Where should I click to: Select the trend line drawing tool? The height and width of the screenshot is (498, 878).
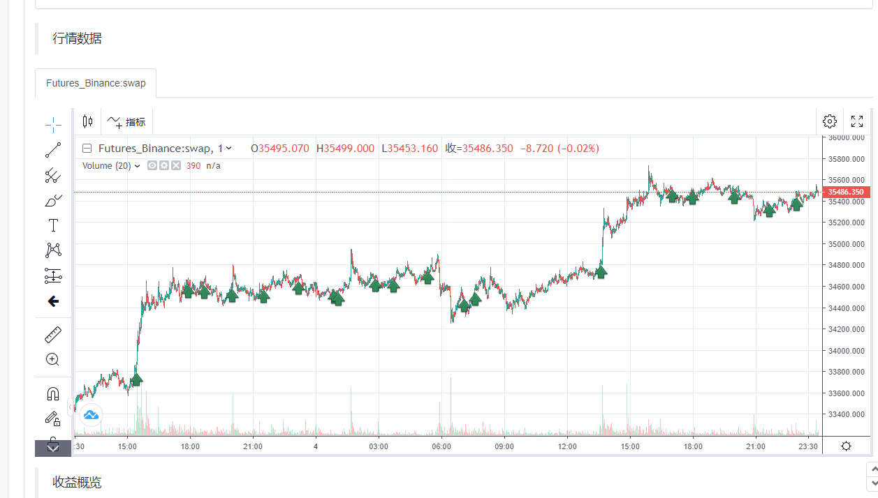[53, 150]
